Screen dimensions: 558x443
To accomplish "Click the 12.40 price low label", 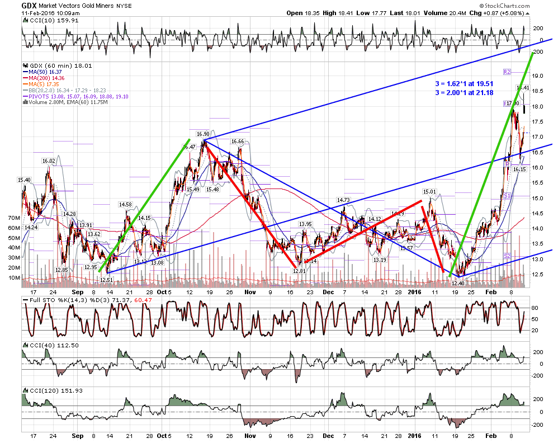I will click(458, 284).
